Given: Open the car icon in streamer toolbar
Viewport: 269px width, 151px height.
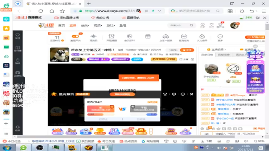Looking at the screenshot, I should (x=166, y=38).
